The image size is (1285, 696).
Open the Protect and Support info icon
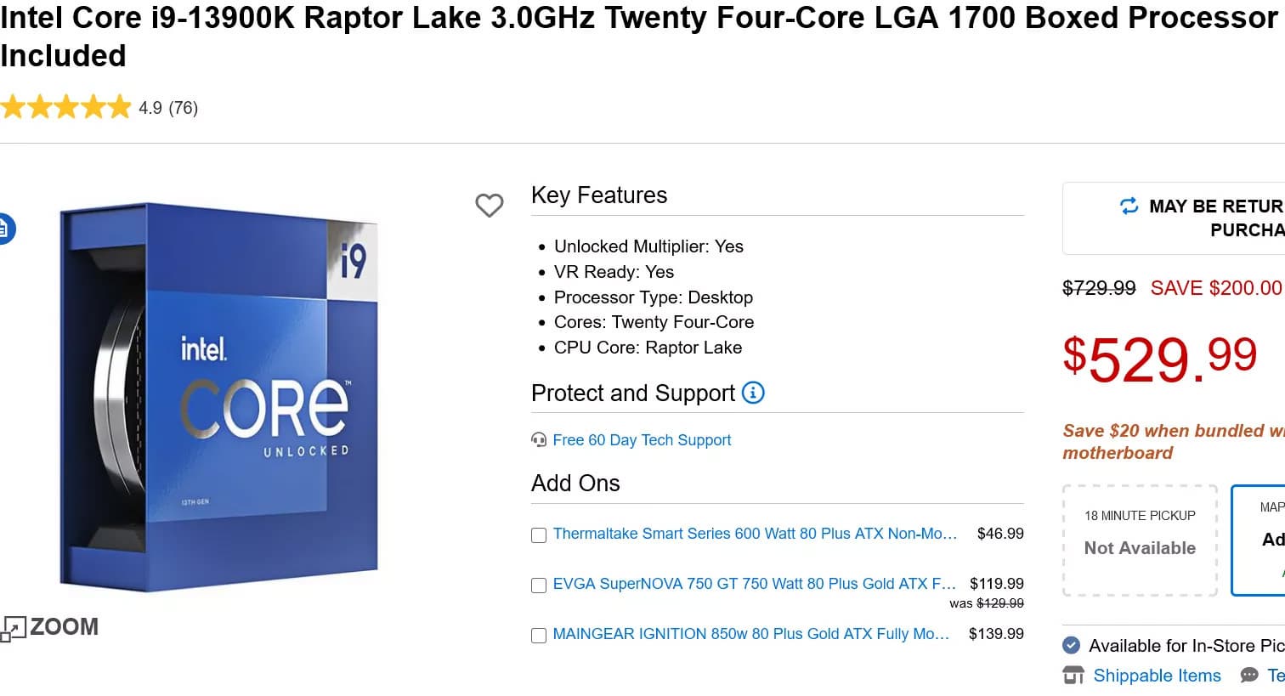pos(753,393)
